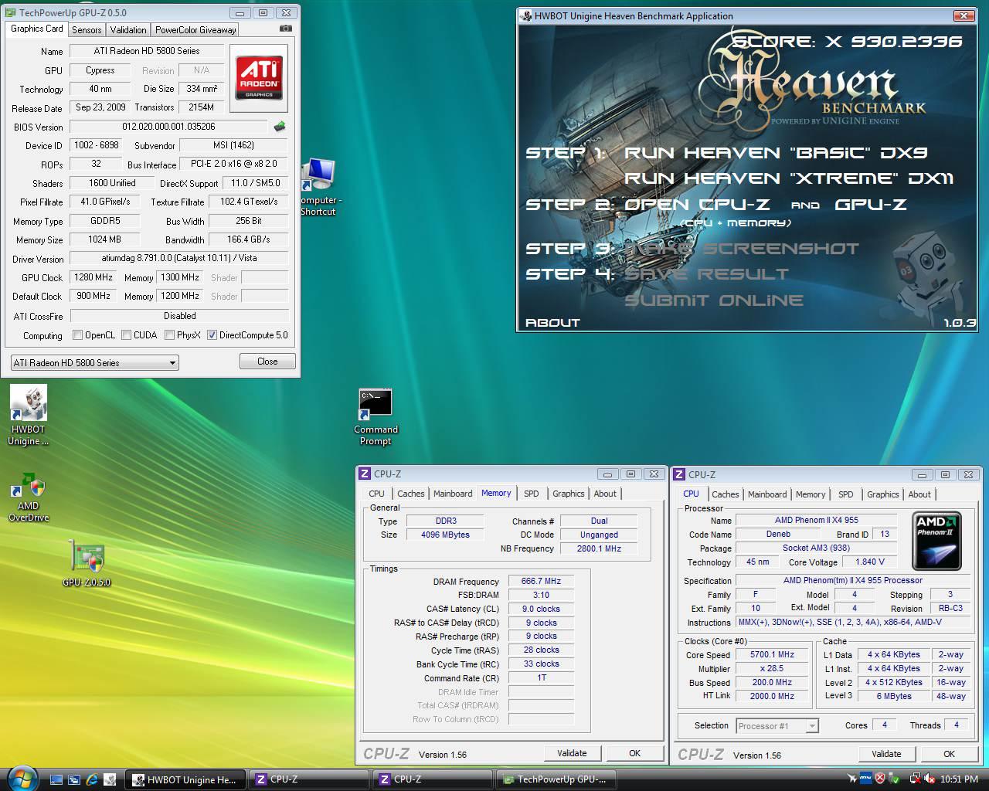This screenshot has width=989, height=791.
Task: Toggle the CUDA checkbox
Action: point(125,335)
